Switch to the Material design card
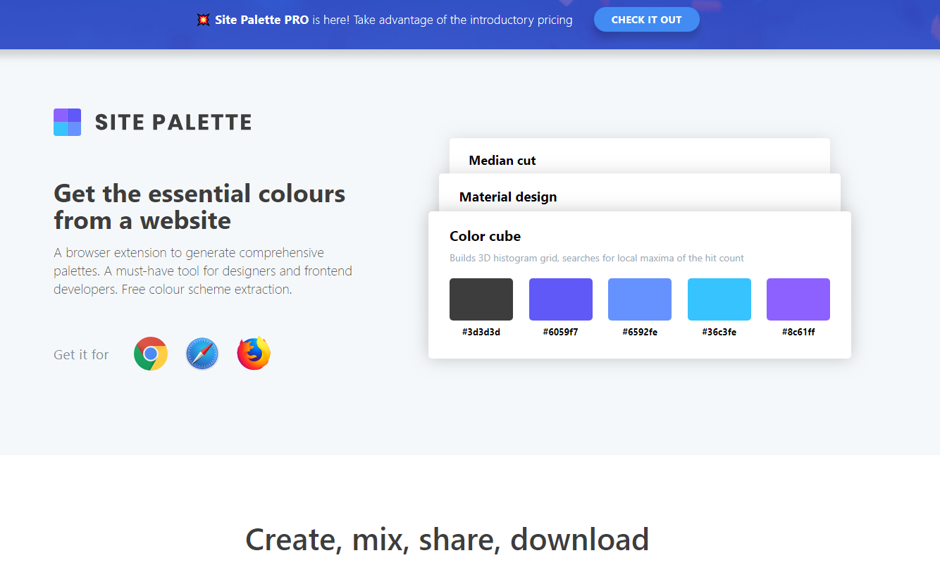 pyautogui.click(x=508, y=197)
